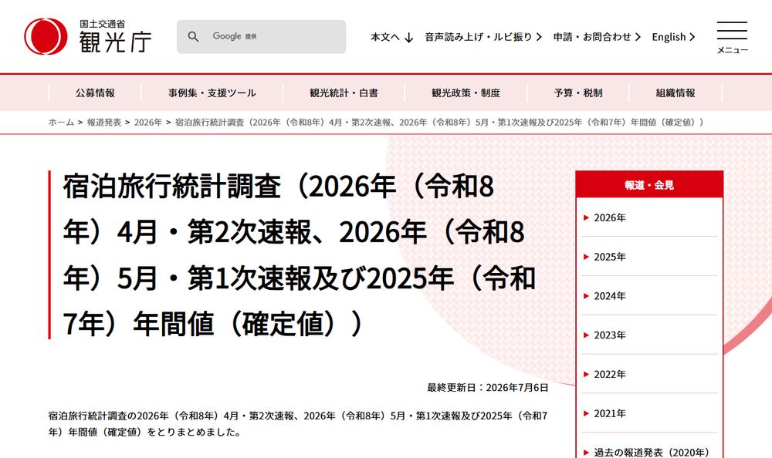Image resolution: width=772 pixels, height=458 pixels.
Task: Open 2026年 in the sidebar list
Action: [x=610, y=217]
